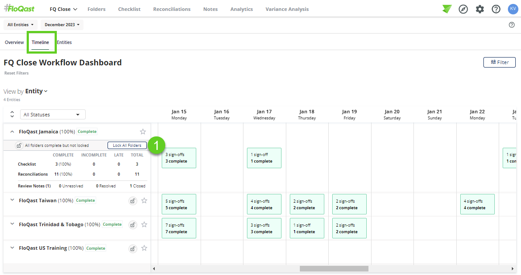The width and height of the screenshot is (521, 275).
Task: Favorite FloQast Jamaica with the star
Action: [143, 132]
